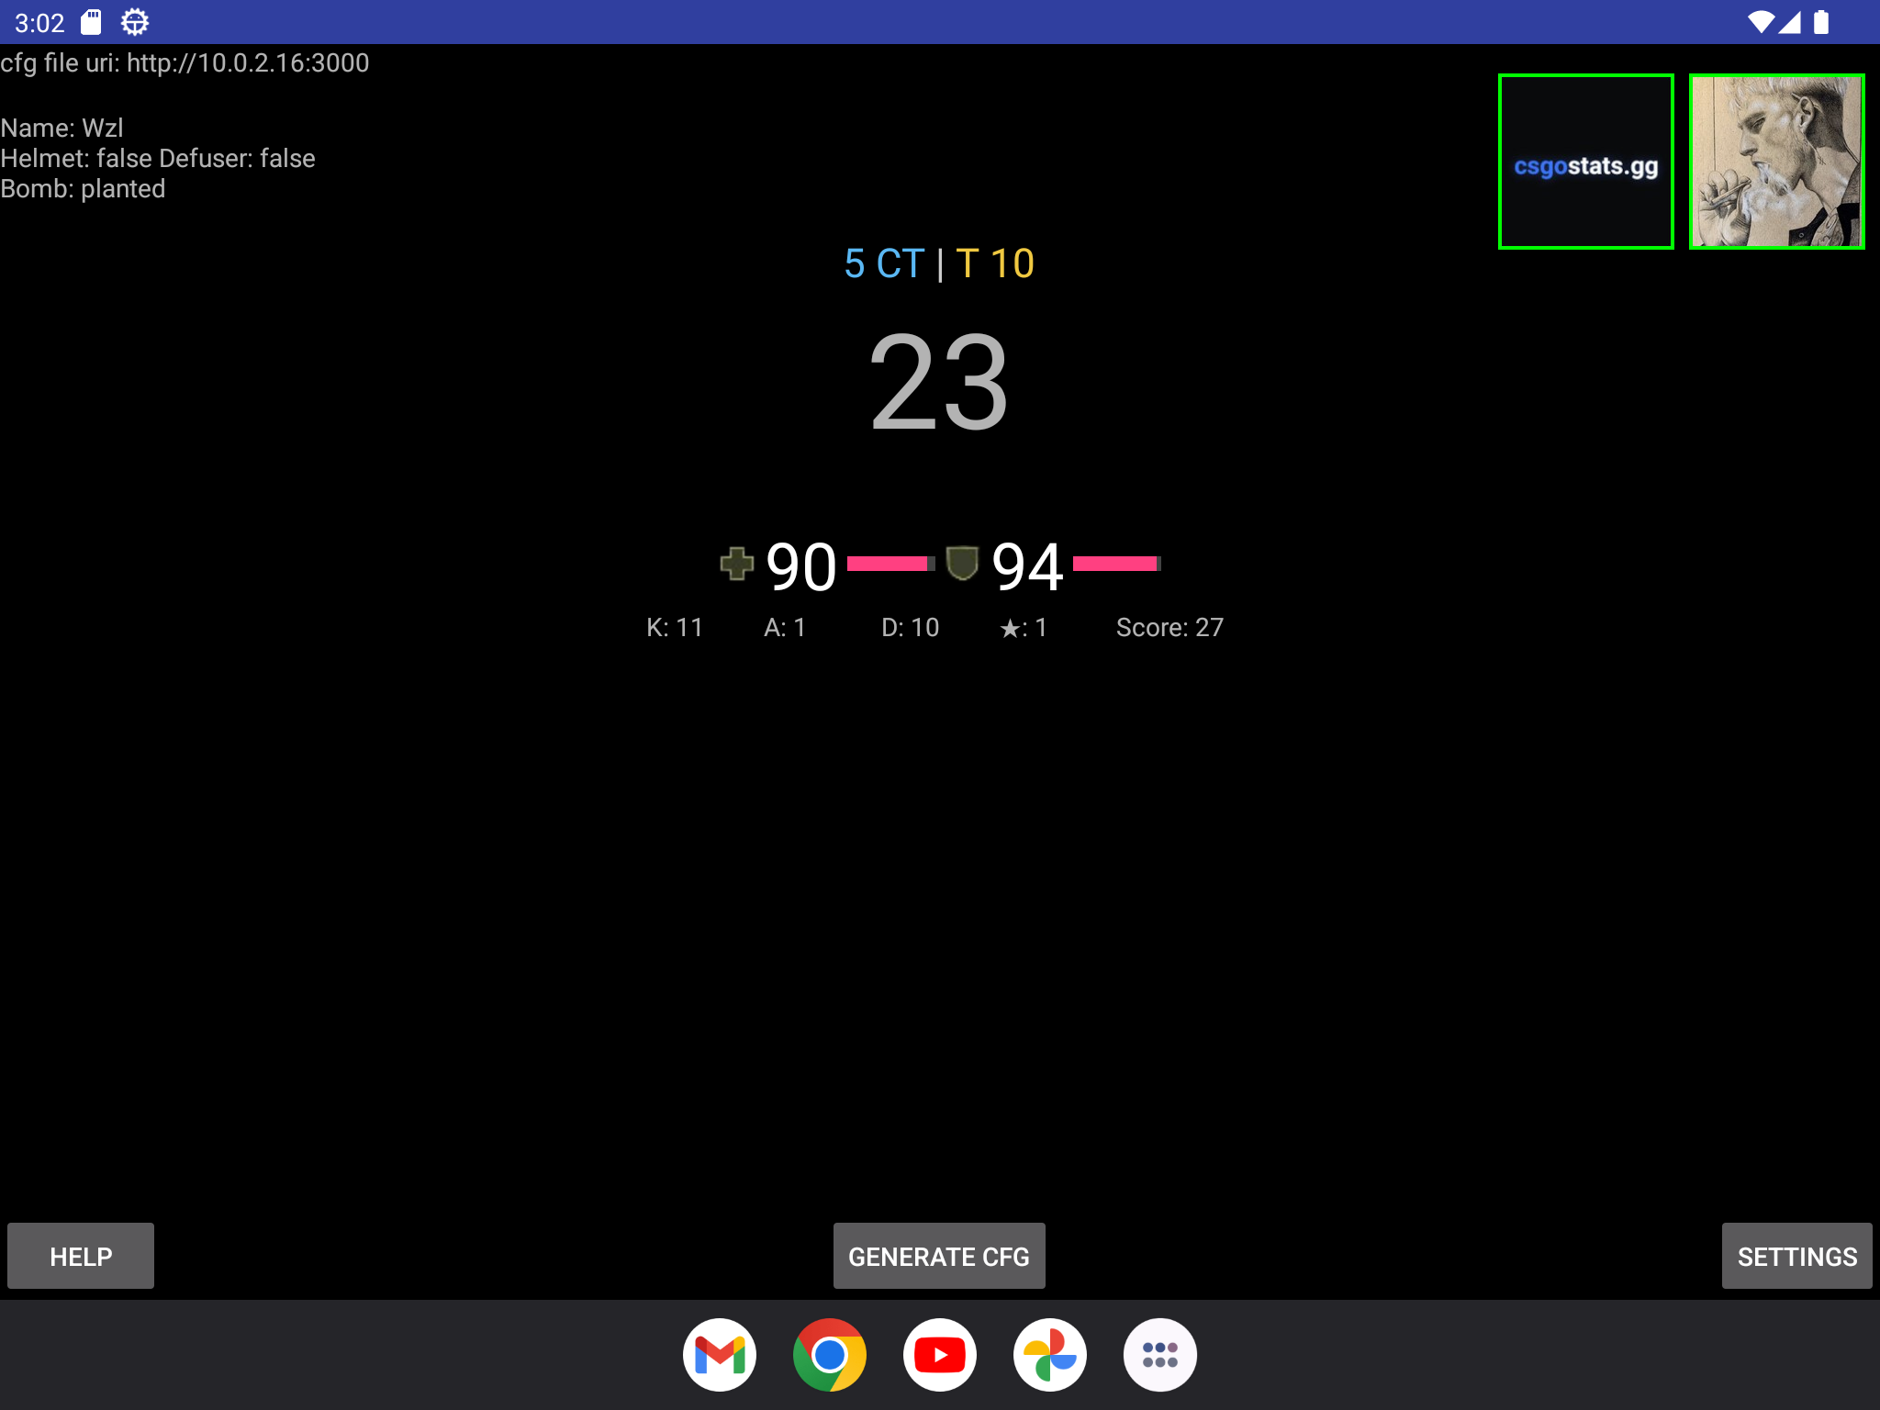The height and width of the screenshot is (1410, 1880).
Task: Click the armor shield icon
Action: pos(962,564)
